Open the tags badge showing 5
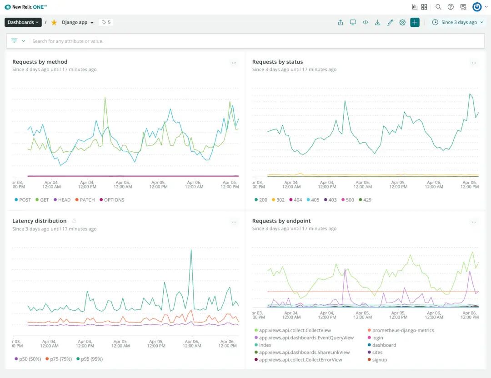 click(106, 22)
